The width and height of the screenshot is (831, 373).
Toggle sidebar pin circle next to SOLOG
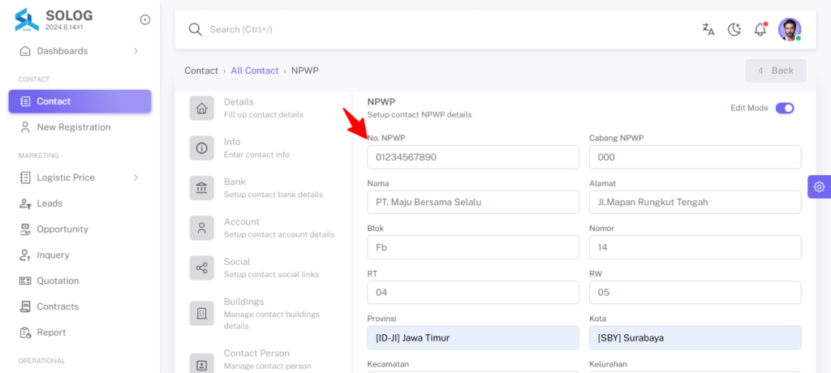[145, 20]
